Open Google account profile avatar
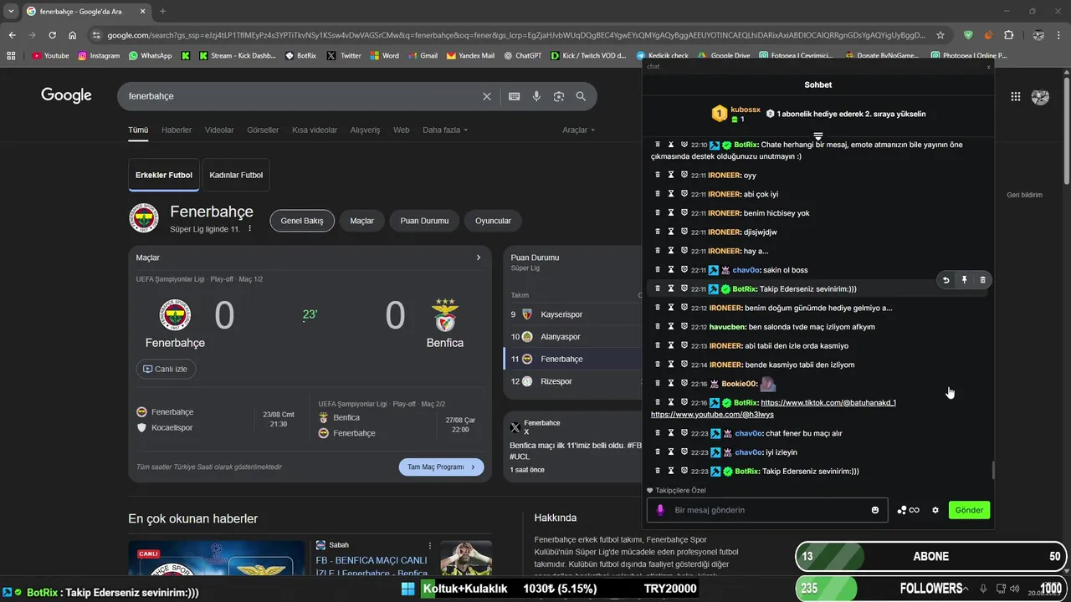The height and width of the screenshot is (602, 1071). [x=1041, y=96]
